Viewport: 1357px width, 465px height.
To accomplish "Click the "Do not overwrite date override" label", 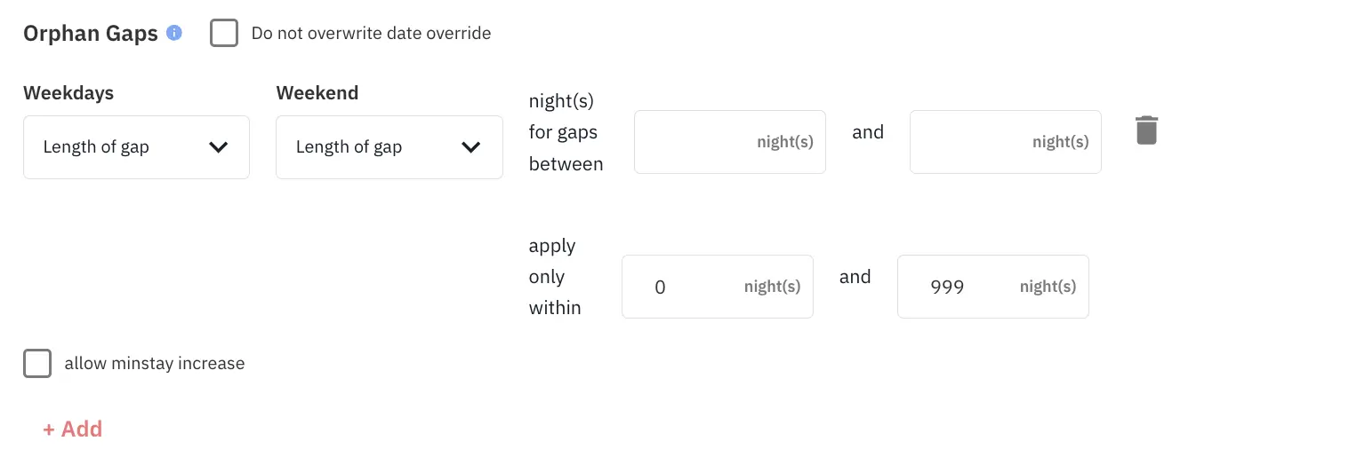I will click(371, 34).
